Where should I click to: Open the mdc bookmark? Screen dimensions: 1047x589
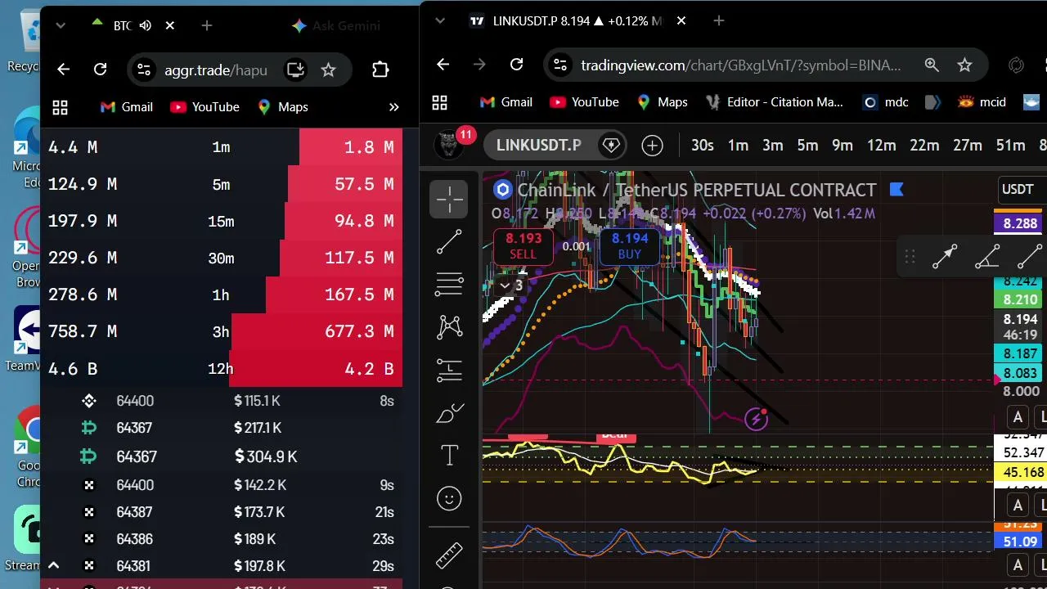(x=886, y=102)
